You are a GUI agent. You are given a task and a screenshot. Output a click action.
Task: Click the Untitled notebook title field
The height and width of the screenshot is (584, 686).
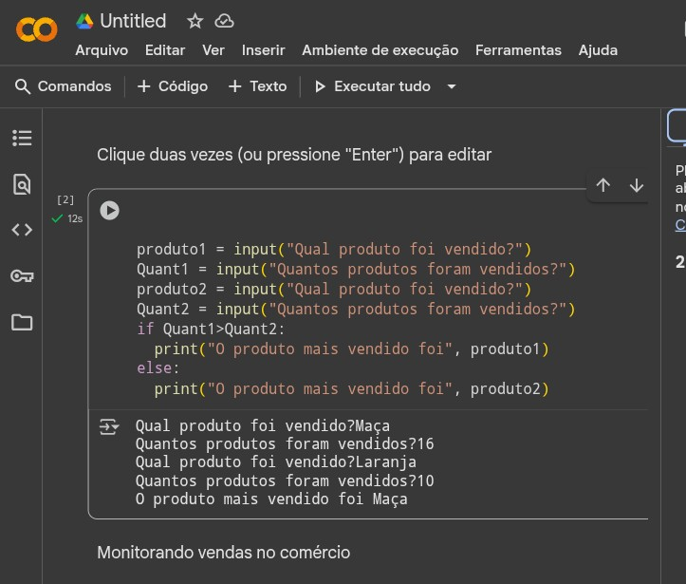tap(133, 21)
